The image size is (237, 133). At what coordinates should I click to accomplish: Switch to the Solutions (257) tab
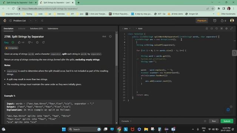[36, 28]
